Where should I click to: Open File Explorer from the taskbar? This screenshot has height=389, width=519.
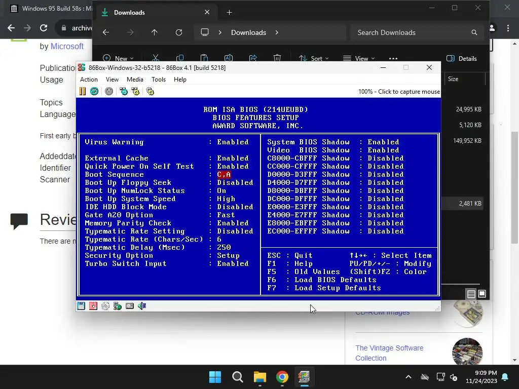click(x=260, y=377)
